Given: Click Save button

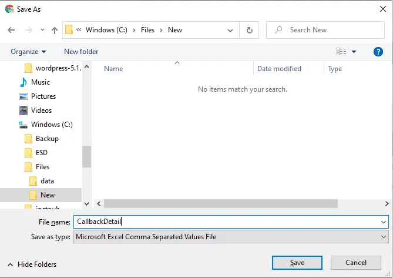Looking at the screenshot, I should click(x=297, y=263).
